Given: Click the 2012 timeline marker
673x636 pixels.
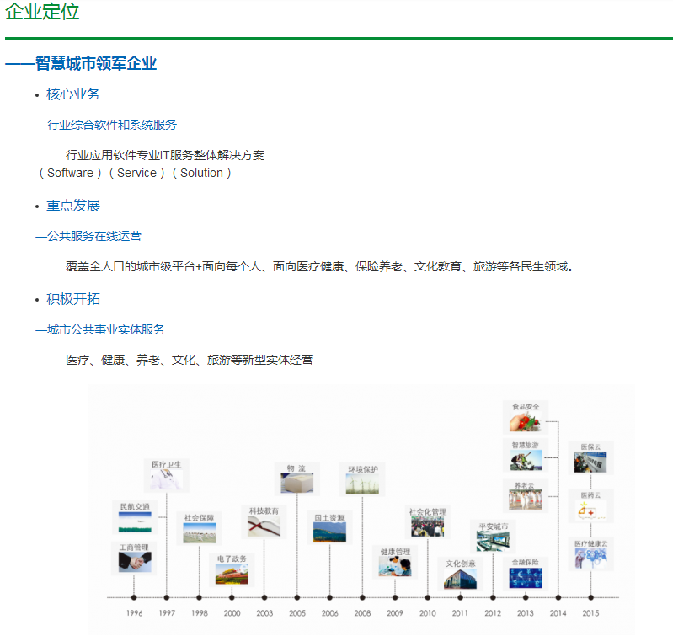Looking at the screenshot, I should [493, 613].
